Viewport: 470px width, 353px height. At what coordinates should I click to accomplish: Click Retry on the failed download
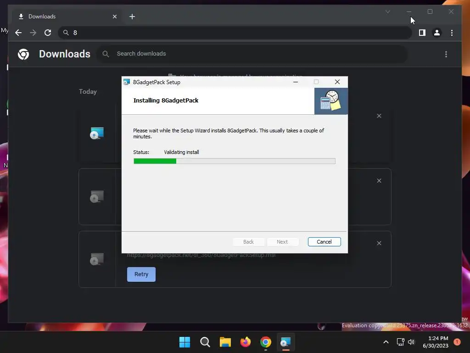tap(141, 274)
